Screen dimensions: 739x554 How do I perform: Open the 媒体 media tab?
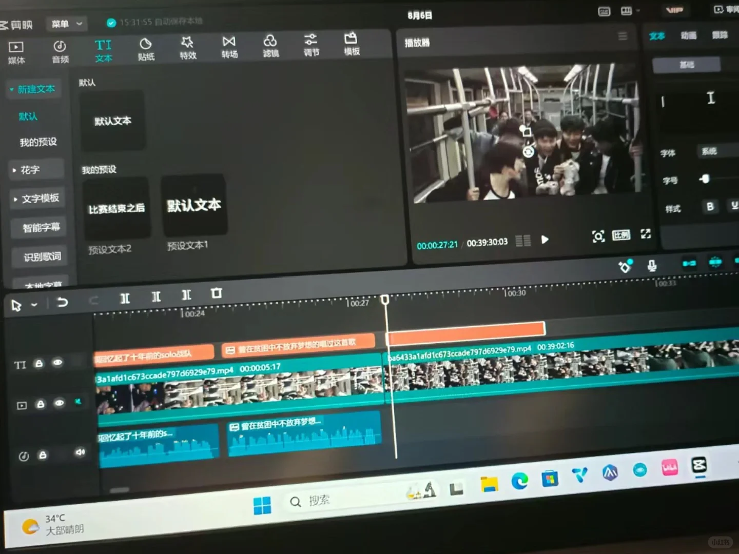(16, 53)
